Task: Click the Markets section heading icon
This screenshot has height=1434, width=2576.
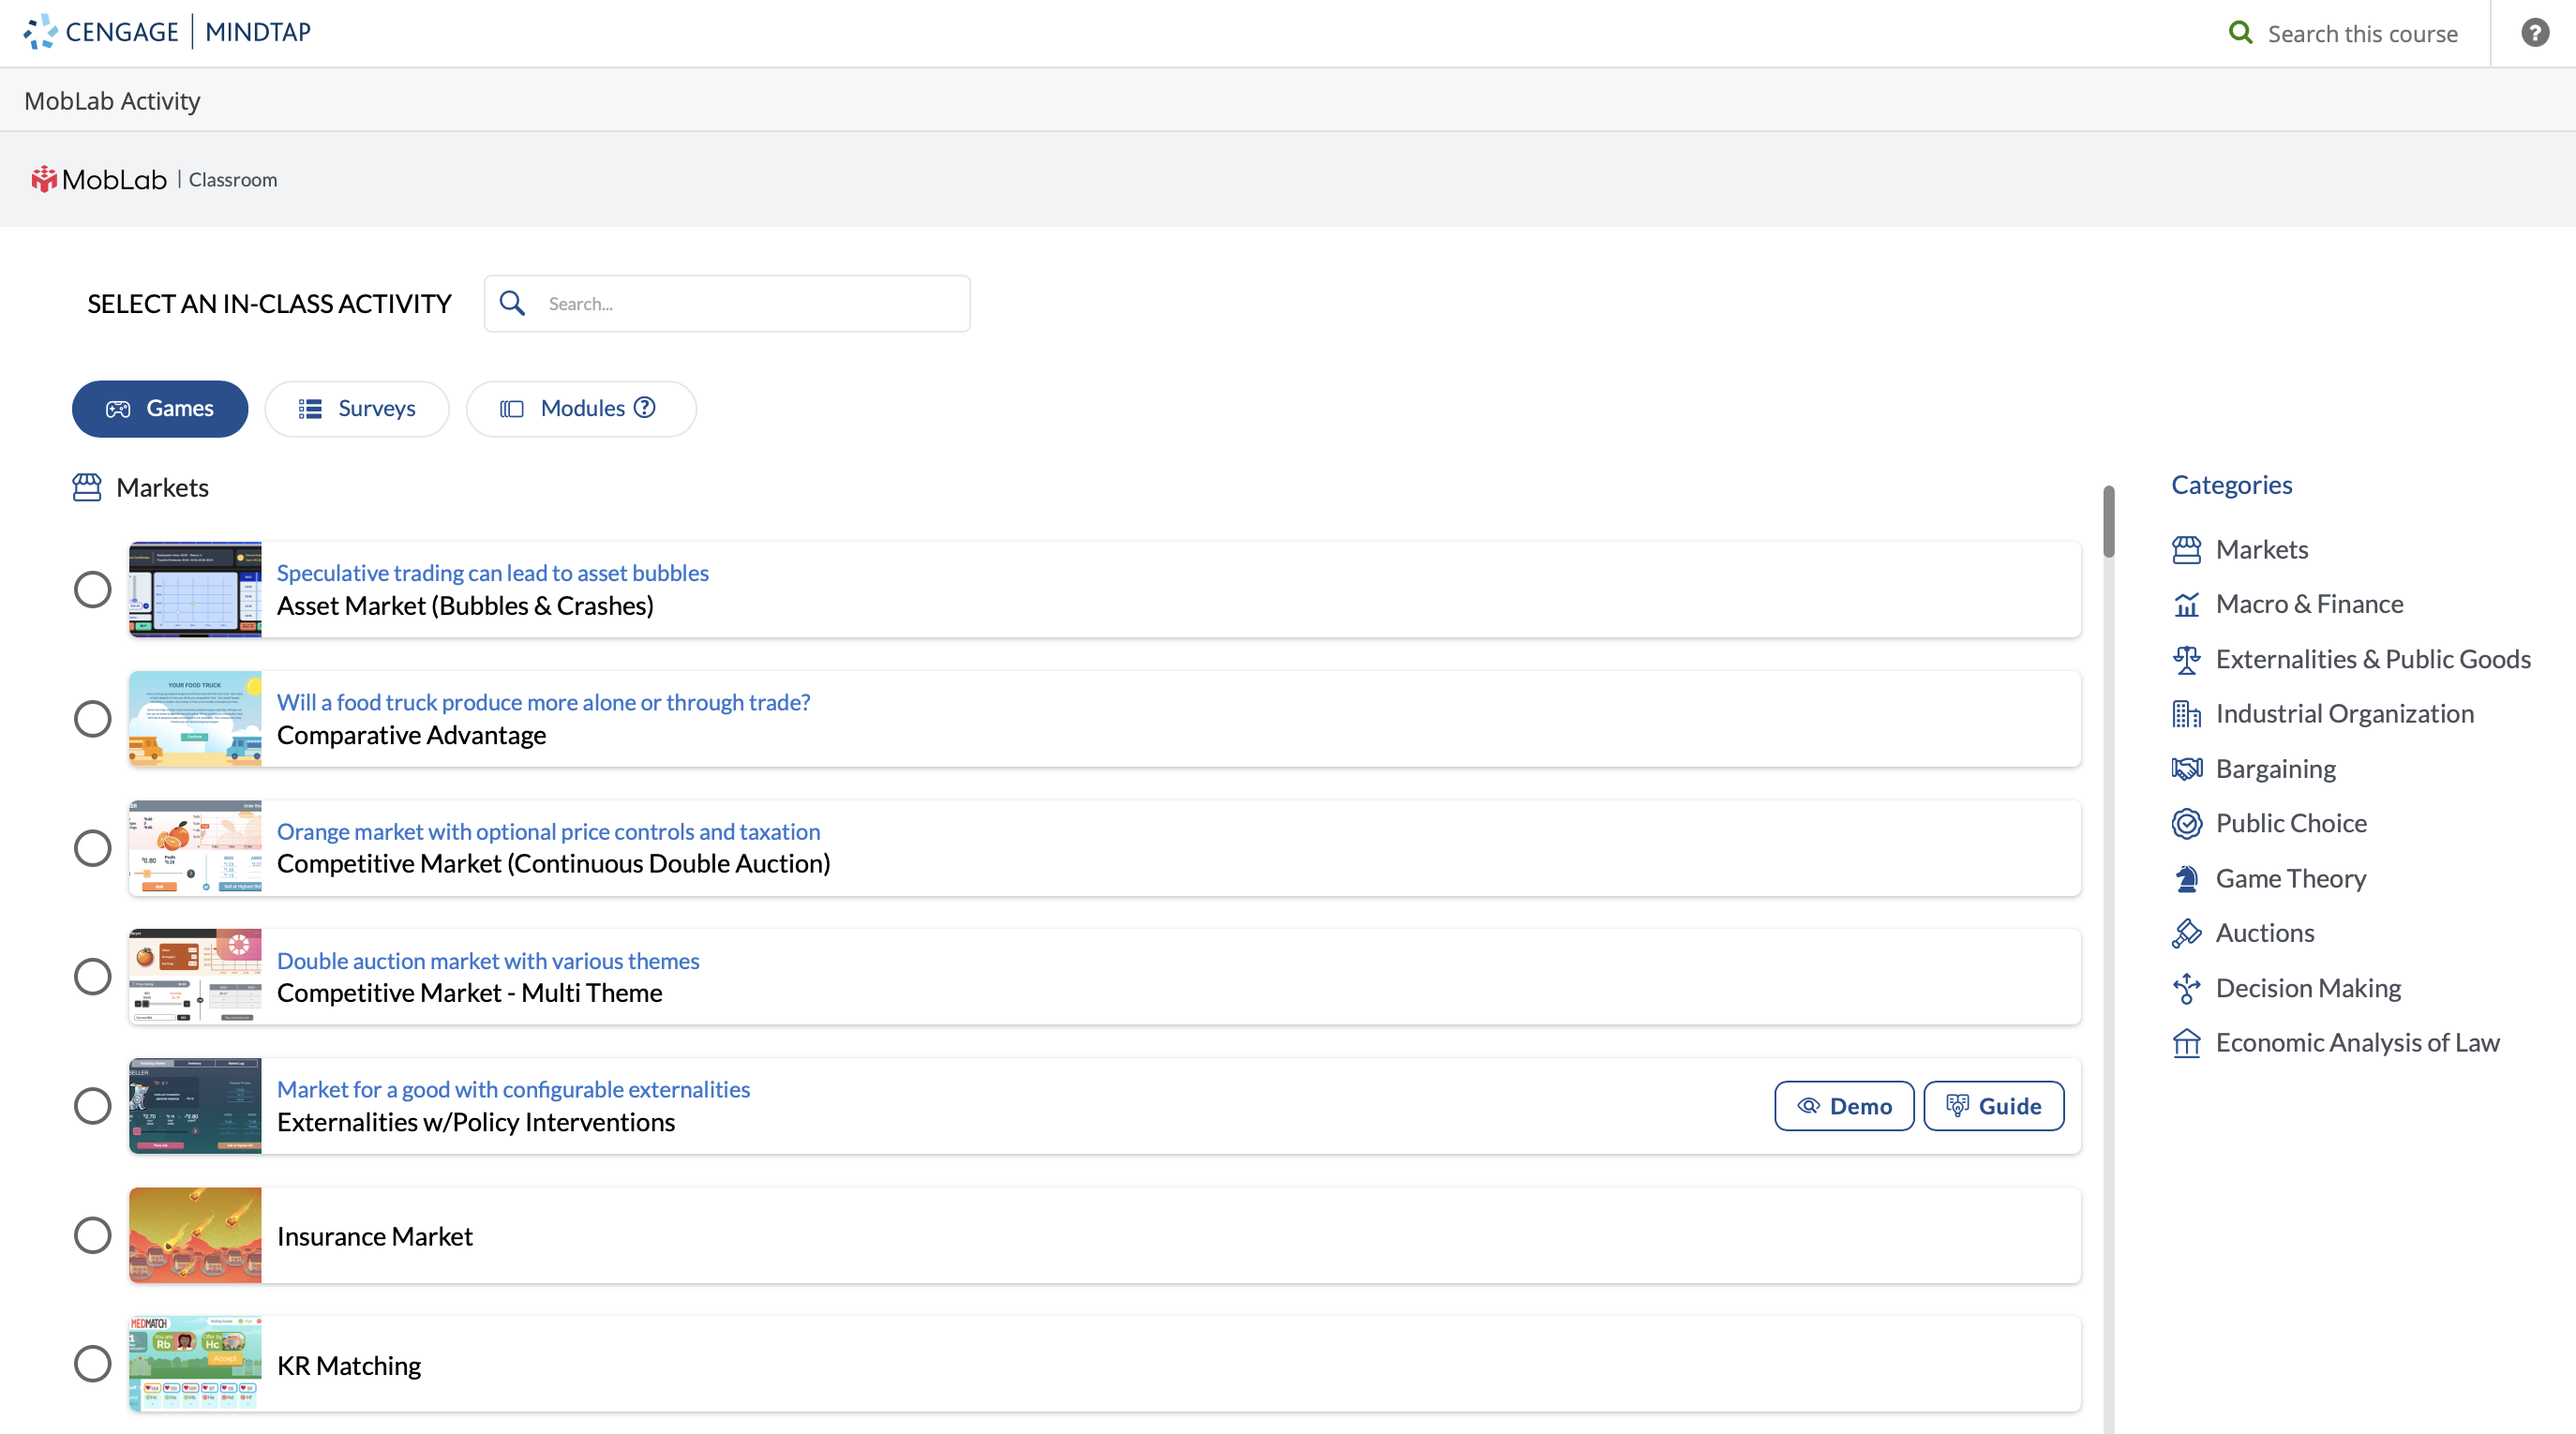Action: click(87, 487)
